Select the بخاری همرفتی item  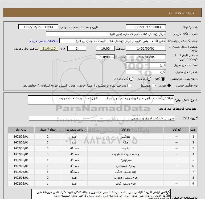tap(125, 166)
